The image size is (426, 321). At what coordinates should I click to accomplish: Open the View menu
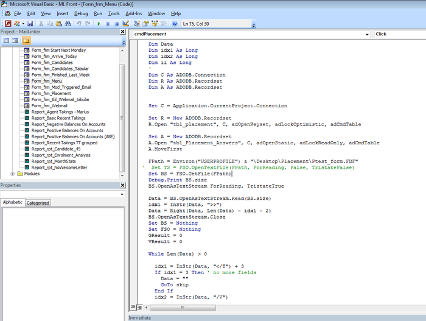46,13
